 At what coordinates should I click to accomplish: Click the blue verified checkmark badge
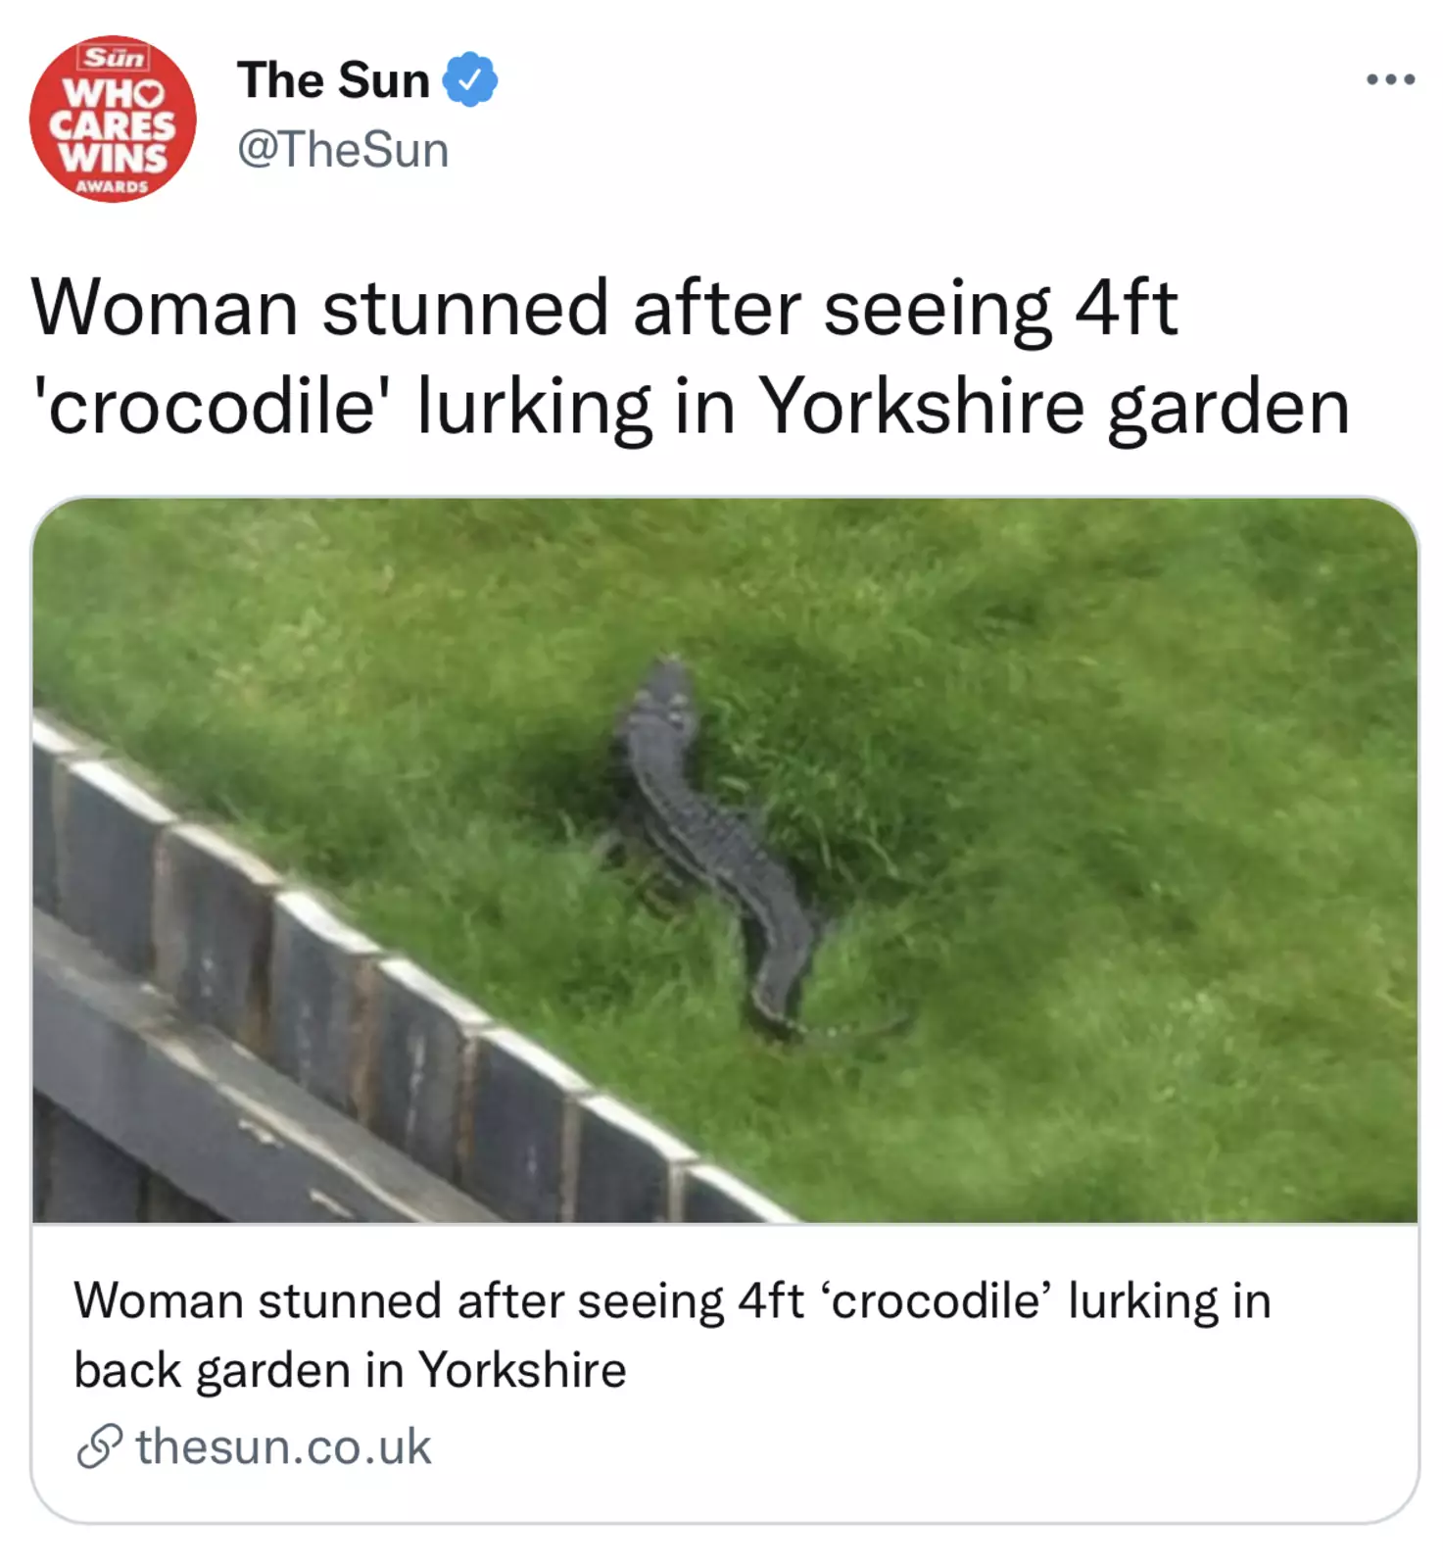(470, 79)
